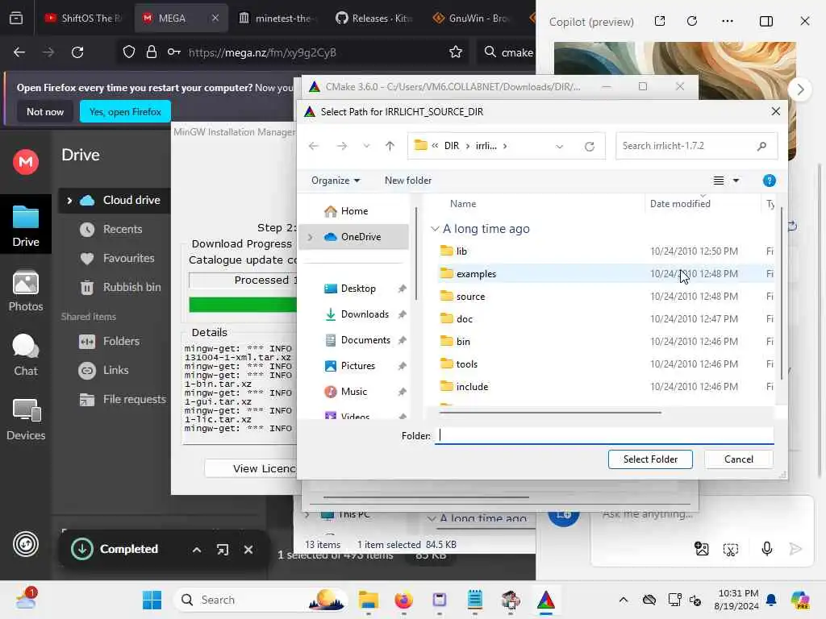The image size is (826, 619).
Task: Open Links in MEGA shared items
Action: pyautogui.click(x=115, y=371)
